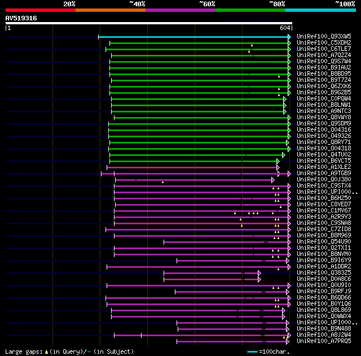Image resolution: width=361 pixels, height=356 pixels.
Task: Select the UniRef100_A1XLE2 label
Action: coord(324,167)
